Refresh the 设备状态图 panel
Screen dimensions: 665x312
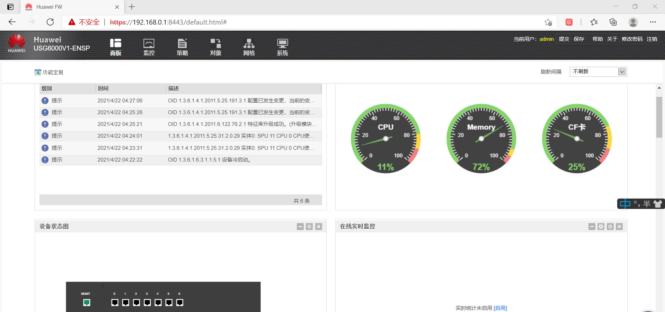click(309, 227)
